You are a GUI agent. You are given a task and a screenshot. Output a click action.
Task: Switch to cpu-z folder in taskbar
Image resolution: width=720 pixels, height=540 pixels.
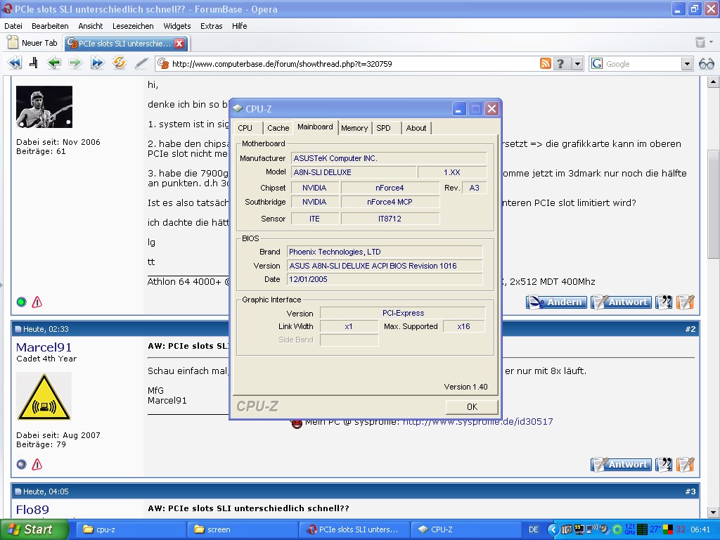pos(131,529)
